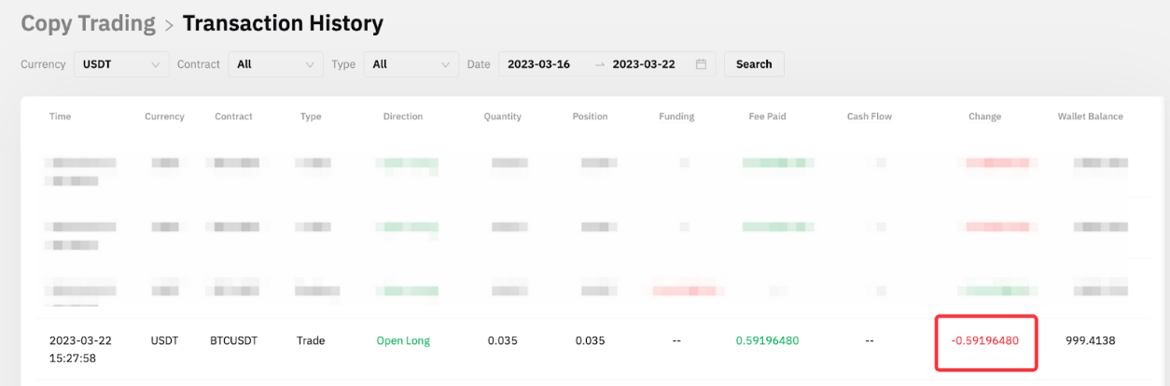This screenshot has height=386, width=1170.
Task: Click the Time column header
Action: (60, 117)
